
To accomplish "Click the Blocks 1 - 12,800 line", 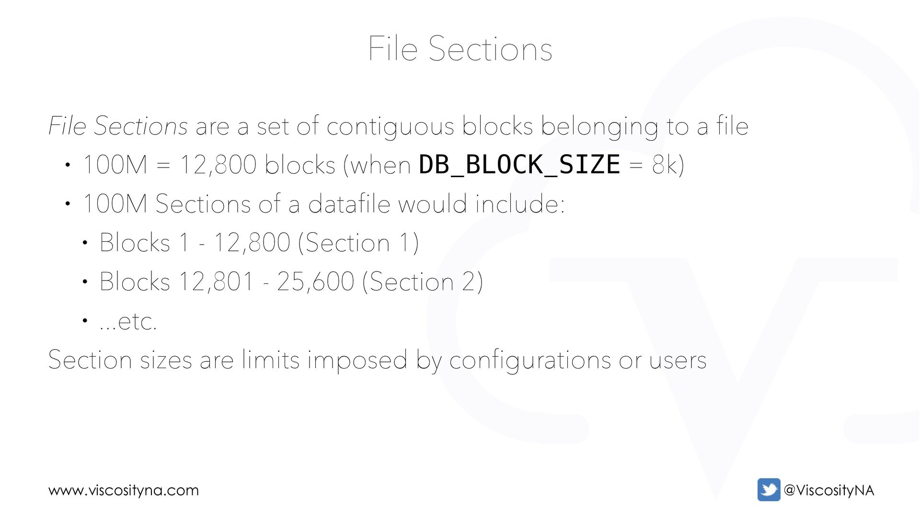I will [x=259, y=242].
